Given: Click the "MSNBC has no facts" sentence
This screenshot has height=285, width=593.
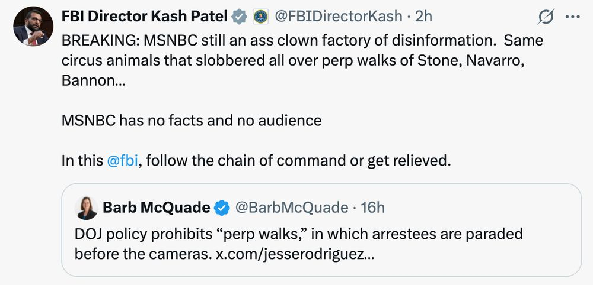Looking at the screenshot, I should [192, 121].
